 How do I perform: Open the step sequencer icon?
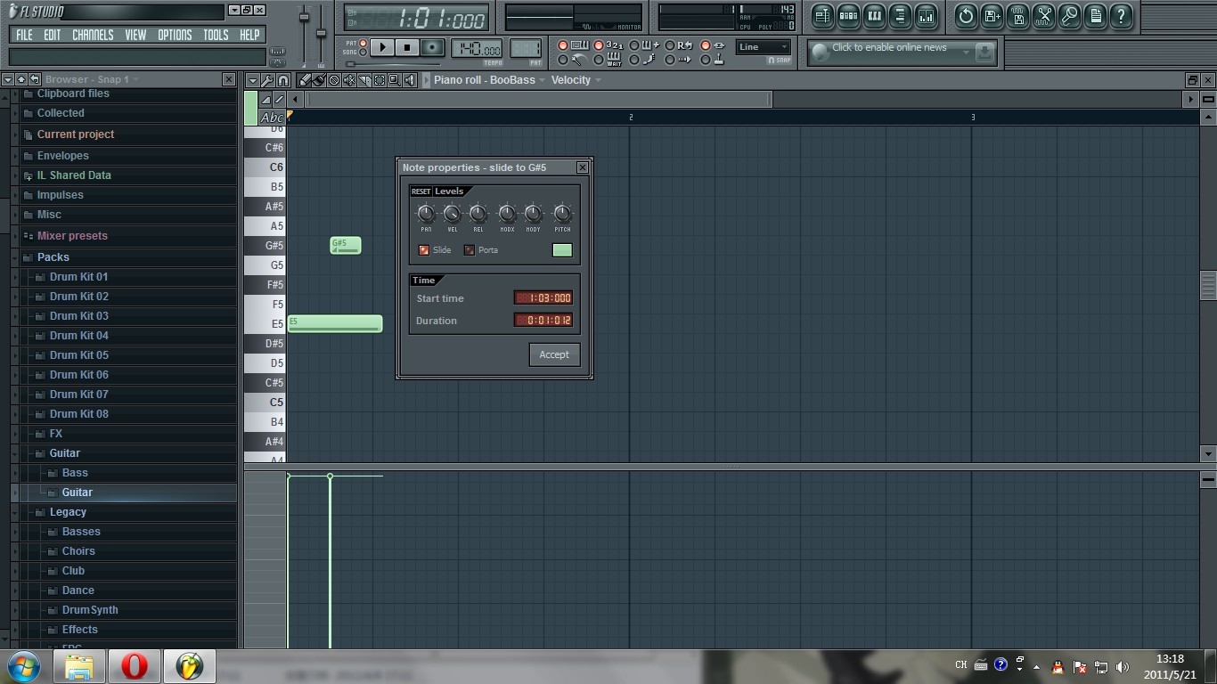pyautogui.click(x=848, y=16)
